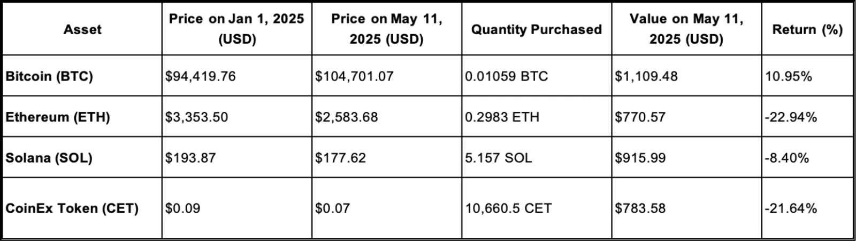Click the $783.58 CET value cell
This screenshot has width=856, height=241.
click(686, 208)
